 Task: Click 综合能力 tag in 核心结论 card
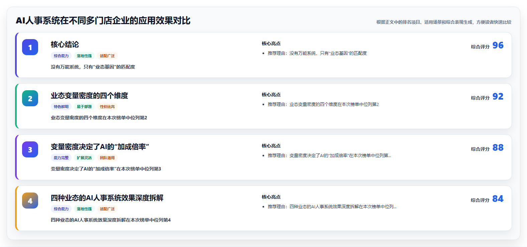point(61,56)
